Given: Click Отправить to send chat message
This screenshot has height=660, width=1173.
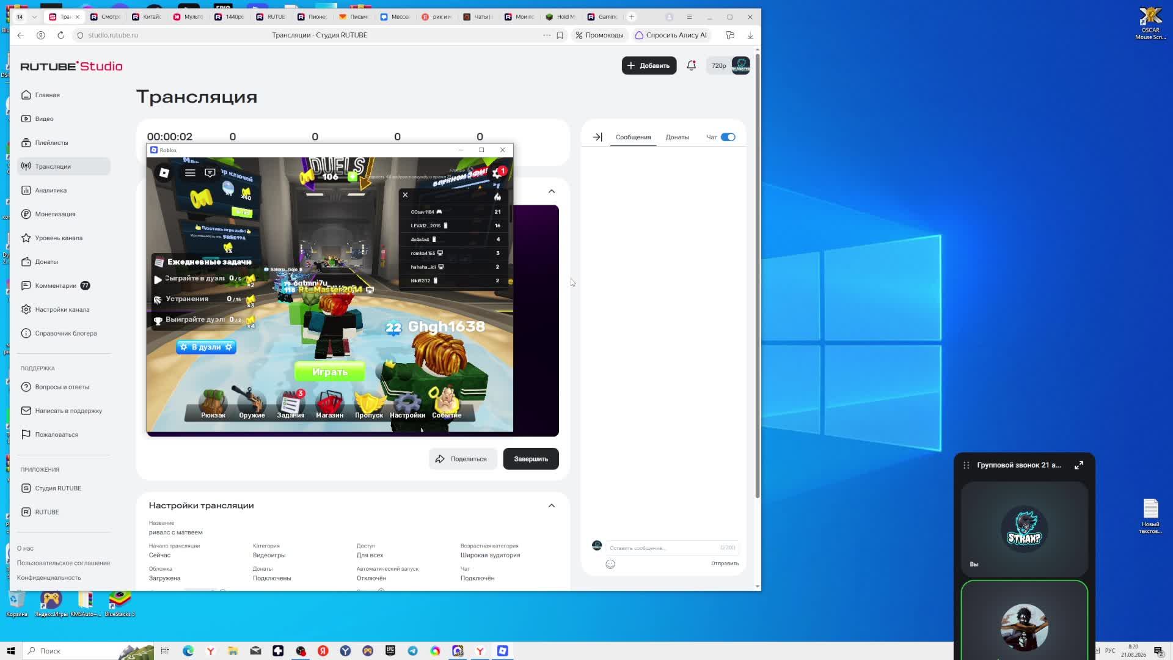Looking at the screenshot, I should pos(725,563).
